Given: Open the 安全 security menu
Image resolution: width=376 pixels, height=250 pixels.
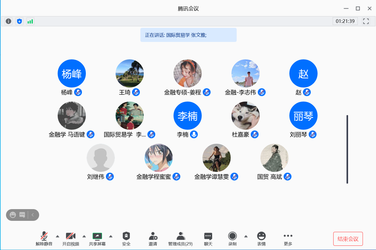Looking at the screenshot, I should pyautogui.click(x=126, y=239).
